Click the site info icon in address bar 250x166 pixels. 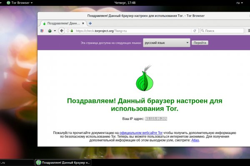click(x=68, y=31)
